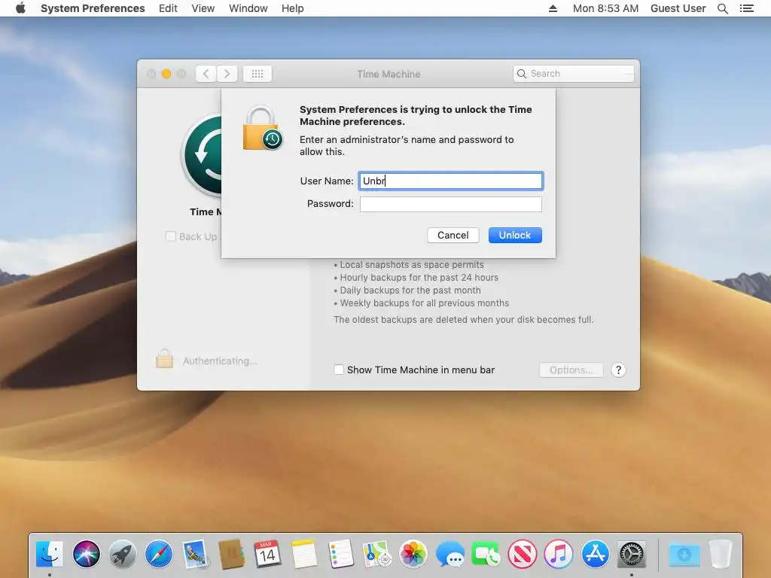771x578 pixels.
Task: Cancel the authentication dialog
Action: 453,235
